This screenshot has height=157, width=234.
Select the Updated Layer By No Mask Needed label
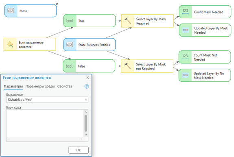(209, 76)
